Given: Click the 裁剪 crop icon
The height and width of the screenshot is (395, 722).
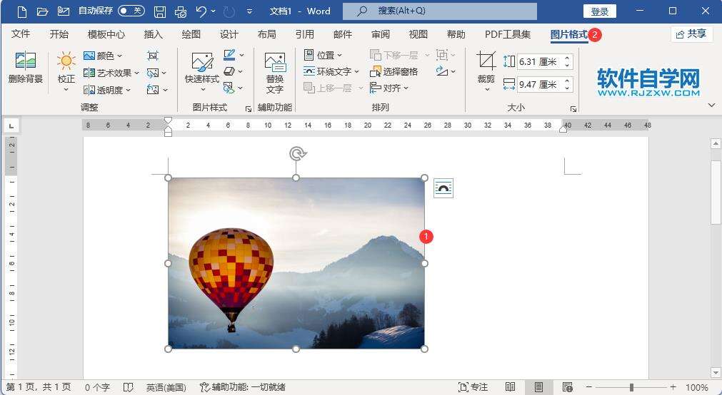Looking at the screenshot, I should tap(486, 61).
